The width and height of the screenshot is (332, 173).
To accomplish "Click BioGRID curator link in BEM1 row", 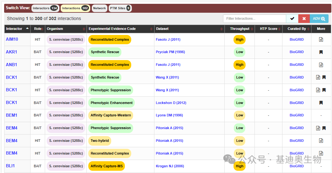I will tap(297, 115).
